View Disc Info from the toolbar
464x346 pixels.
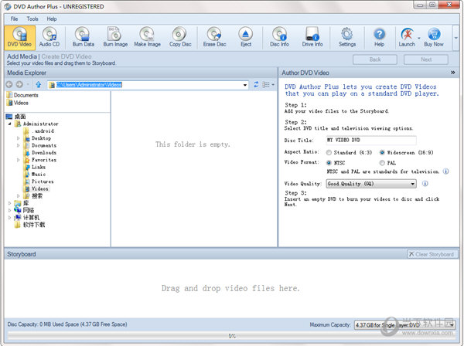pos(279,37)
